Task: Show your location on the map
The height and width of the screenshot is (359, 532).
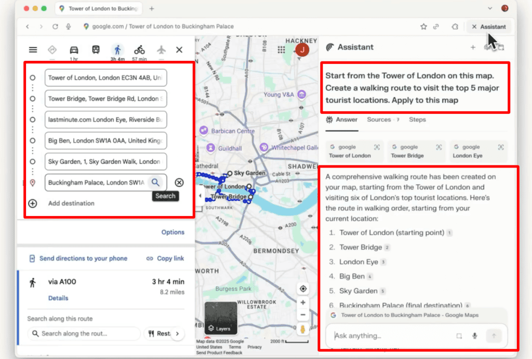Action: pyautogui.click(x=303, y=289)
